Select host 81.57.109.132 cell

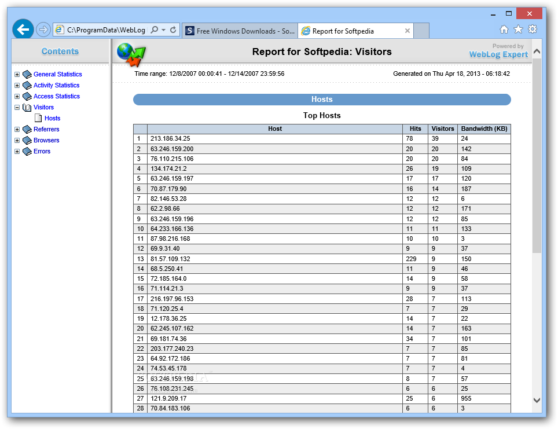tap(275, 259)
